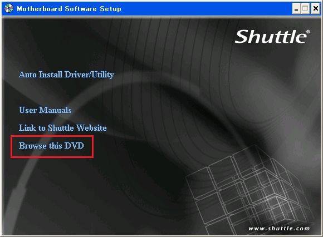The image size is (323, 237).
Task: Choose Browse this DVD
Action: coord(51,146)
